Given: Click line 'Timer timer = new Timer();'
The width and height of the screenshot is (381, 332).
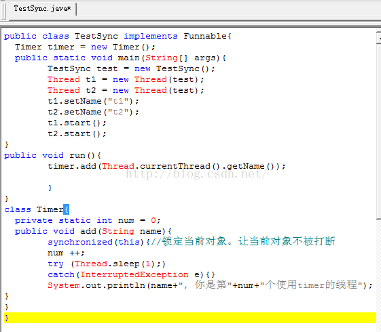Looking at the screenshot, I should (x=85, y=47).
